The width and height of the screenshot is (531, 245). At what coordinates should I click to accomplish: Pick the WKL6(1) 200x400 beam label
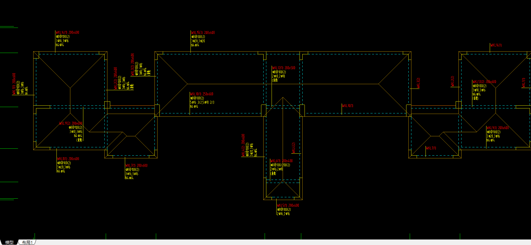point(281,161)
